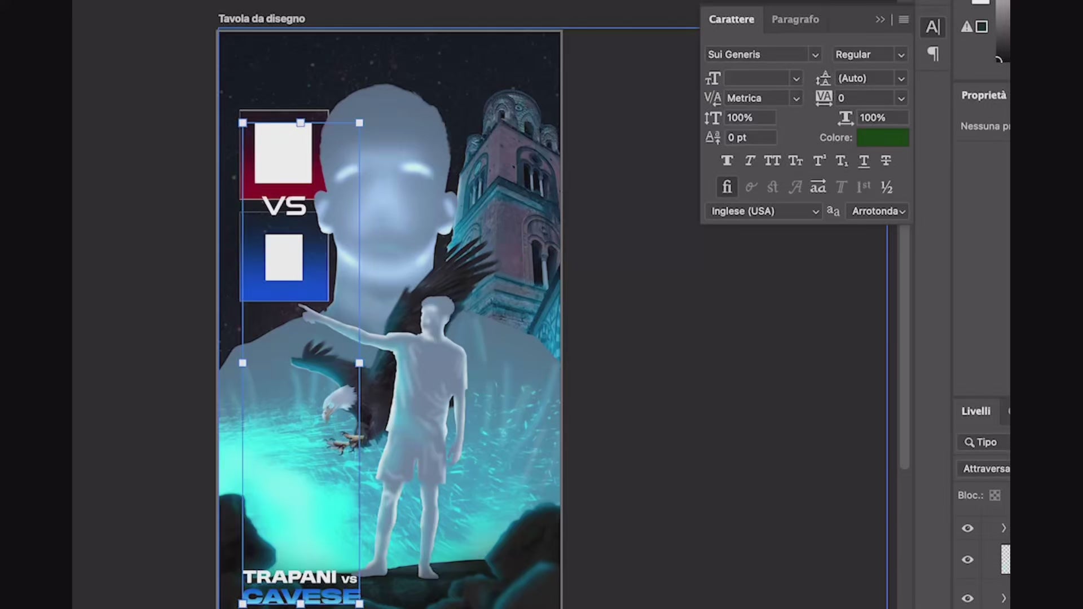
Task: Toggle eye of bottommost visible layer group
Action: (x=967, y=599)
